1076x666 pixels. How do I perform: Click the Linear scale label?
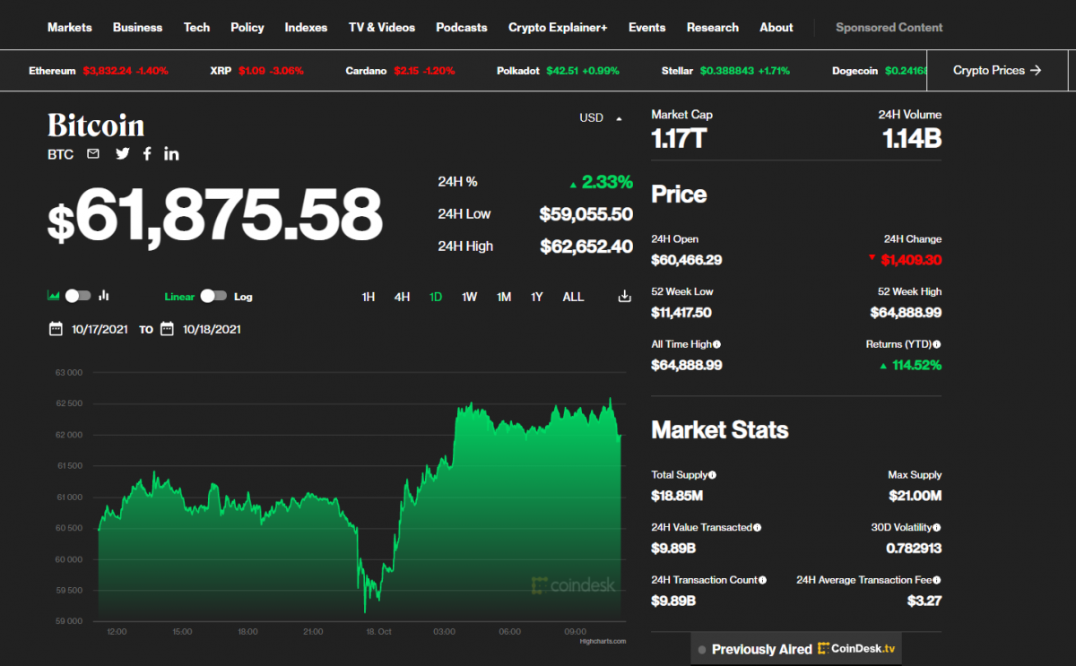point(179,297)
